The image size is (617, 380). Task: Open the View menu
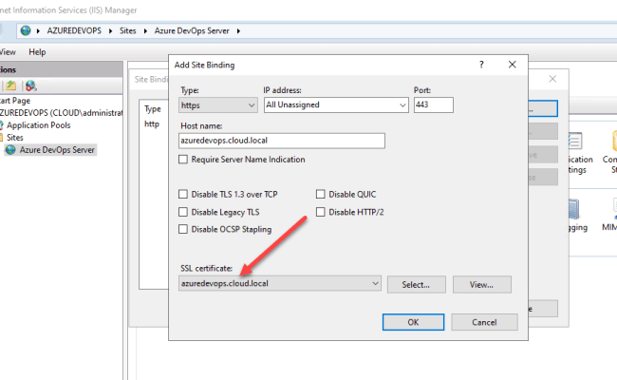click(8, 52)
